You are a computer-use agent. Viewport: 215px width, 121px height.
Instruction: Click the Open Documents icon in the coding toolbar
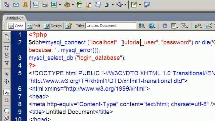[7, 37]
